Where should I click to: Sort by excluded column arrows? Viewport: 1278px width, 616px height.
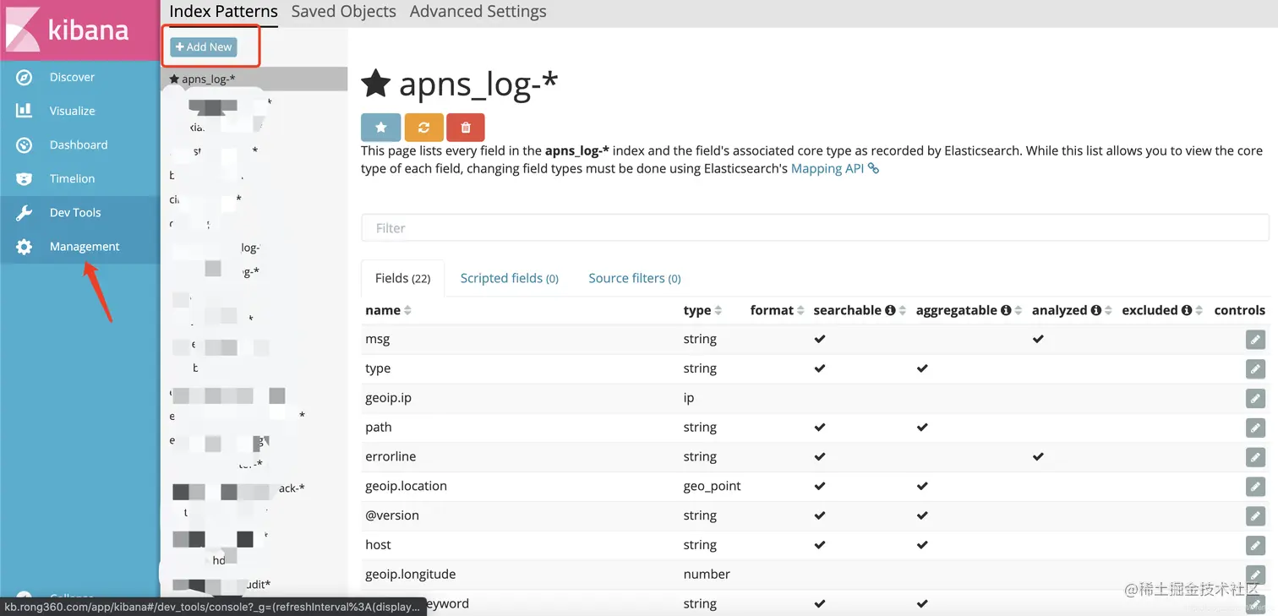coord(1199,310)
